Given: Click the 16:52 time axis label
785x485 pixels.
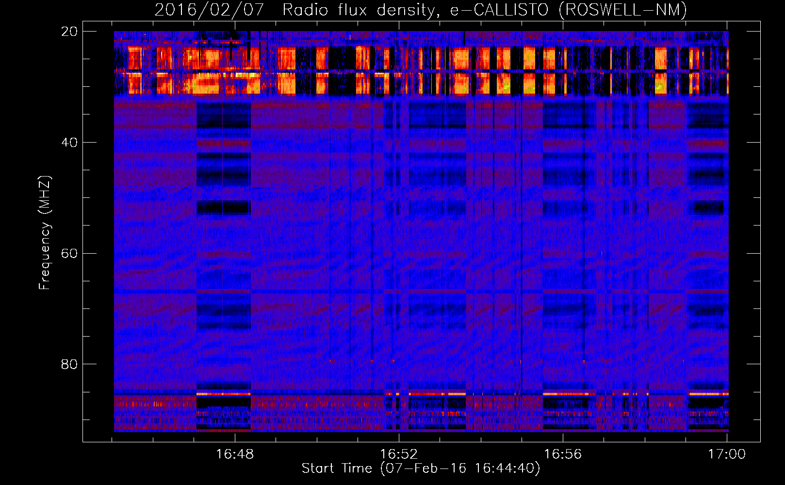Looking at the screenshot, I should (399, 454).
